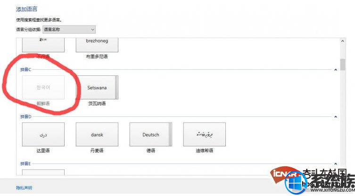Click the vertical scrollbar thumb
This screenshot has width=355, height=196.
point(343,65)
